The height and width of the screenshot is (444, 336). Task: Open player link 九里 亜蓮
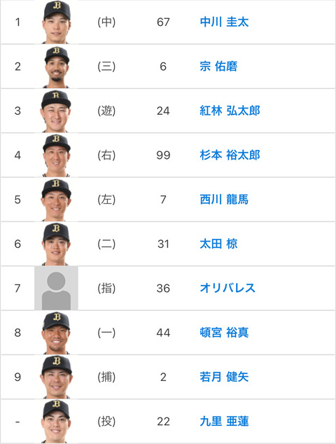tap(224, 422)
